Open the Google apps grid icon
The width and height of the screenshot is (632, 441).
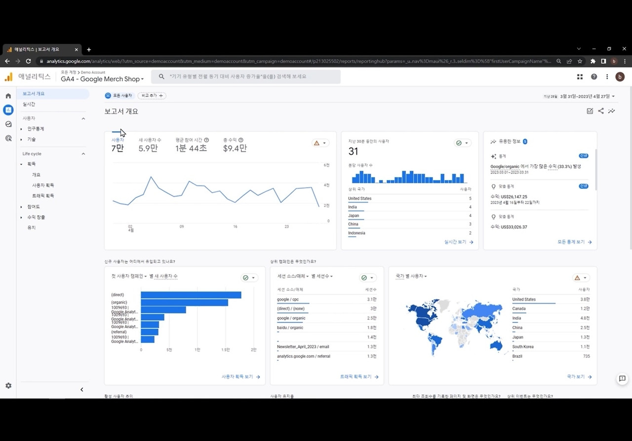[580, 76]
